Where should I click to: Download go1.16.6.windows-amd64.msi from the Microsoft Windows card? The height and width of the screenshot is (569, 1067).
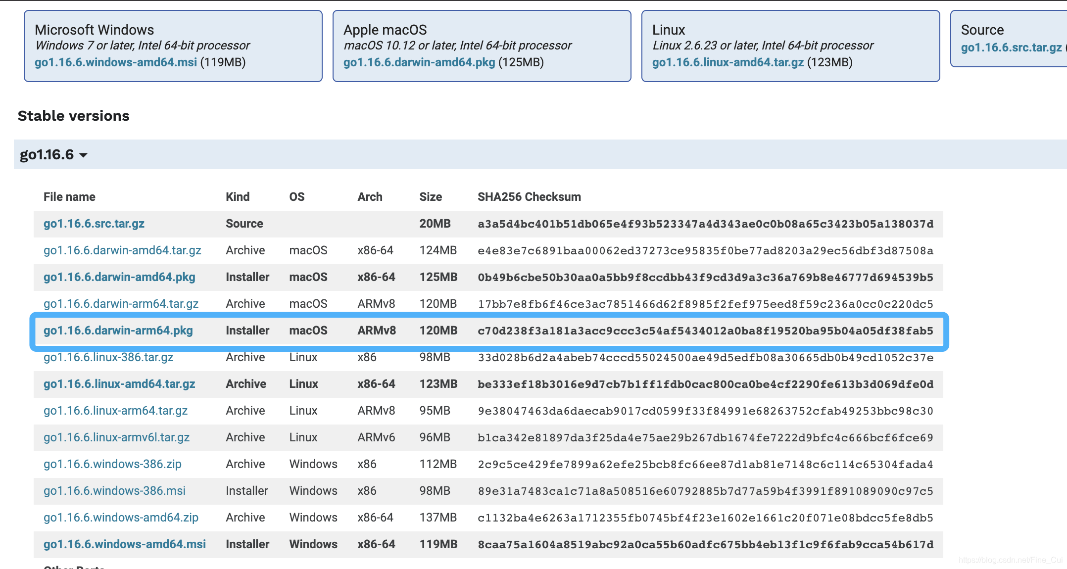tap(116, 62)
